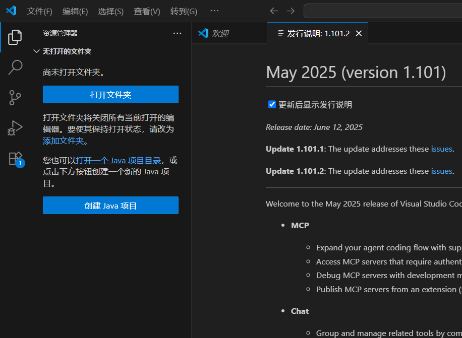Click the 打开文件夹 button
This screenshot has width=462, height=338.
110,94
